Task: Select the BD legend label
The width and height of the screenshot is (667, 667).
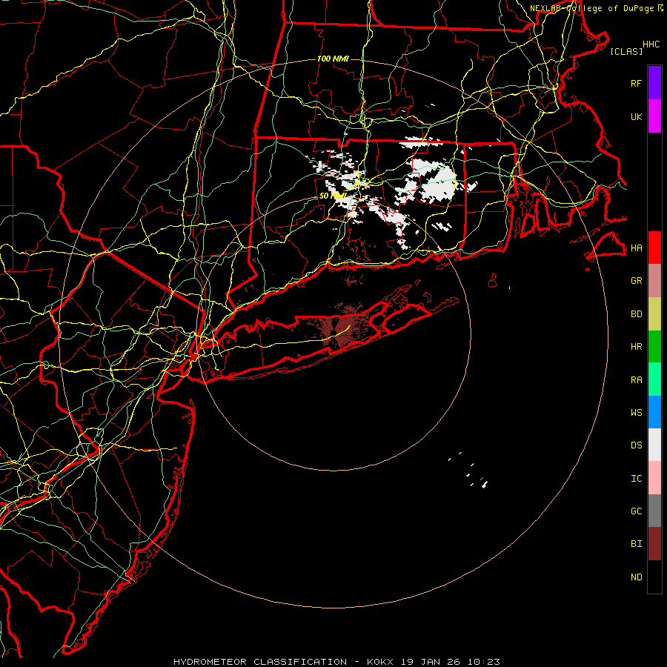Action: point(636,314)
